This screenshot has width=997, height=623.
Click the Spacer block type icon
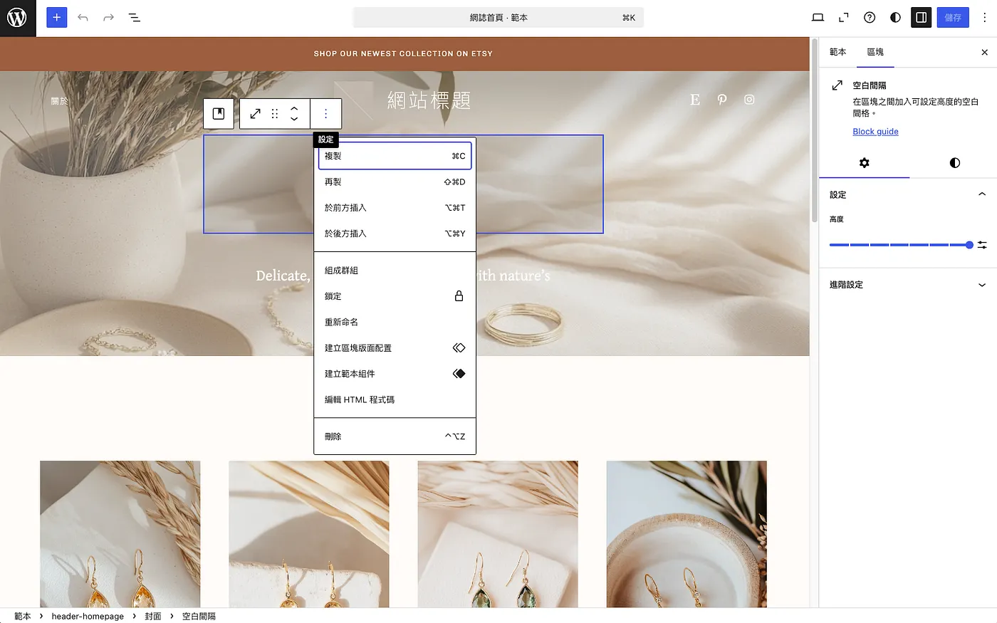(255, 114)
